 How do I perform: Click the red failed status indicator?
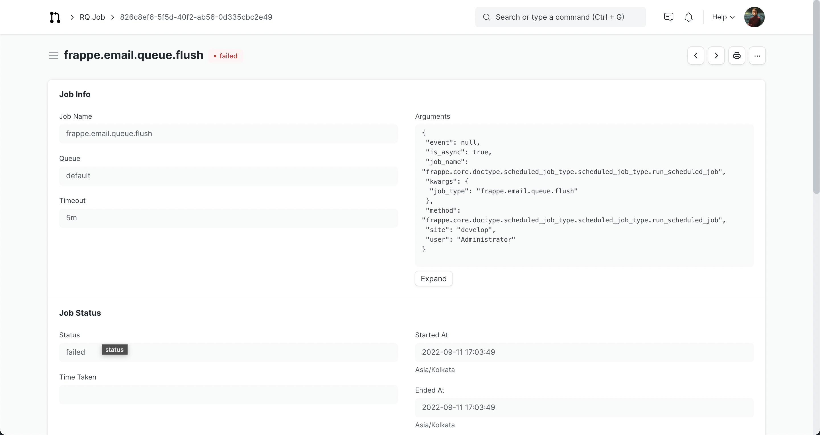coord(225,56)
